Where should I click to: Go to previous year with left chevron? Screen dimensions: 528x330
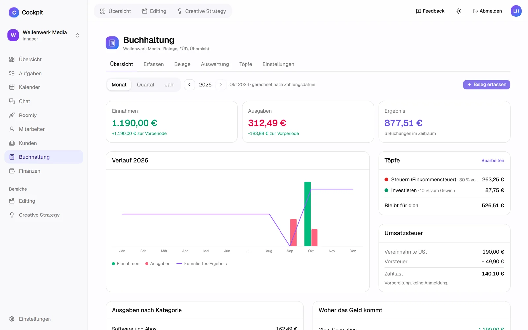coord(189,85)
